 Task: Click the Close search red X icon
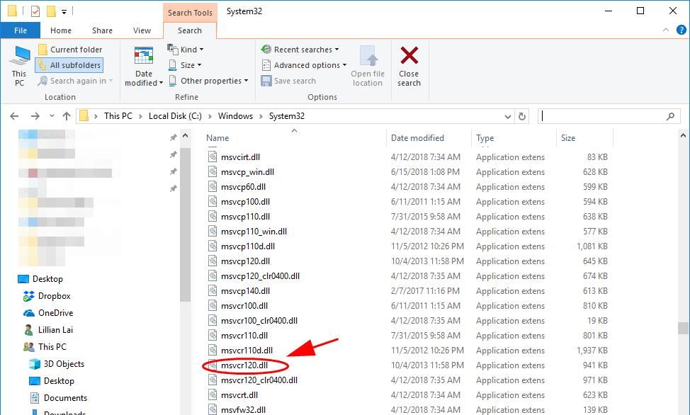[409, 56]
